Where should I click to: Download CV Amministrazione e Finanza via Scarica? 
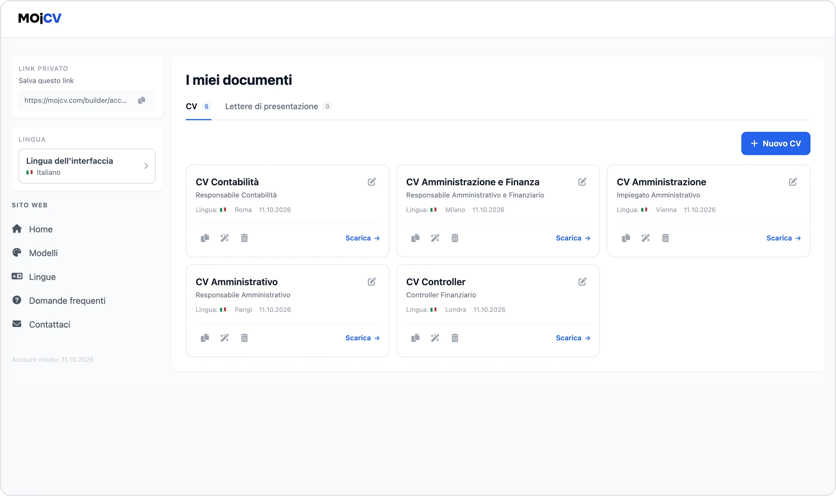point(573,238)
